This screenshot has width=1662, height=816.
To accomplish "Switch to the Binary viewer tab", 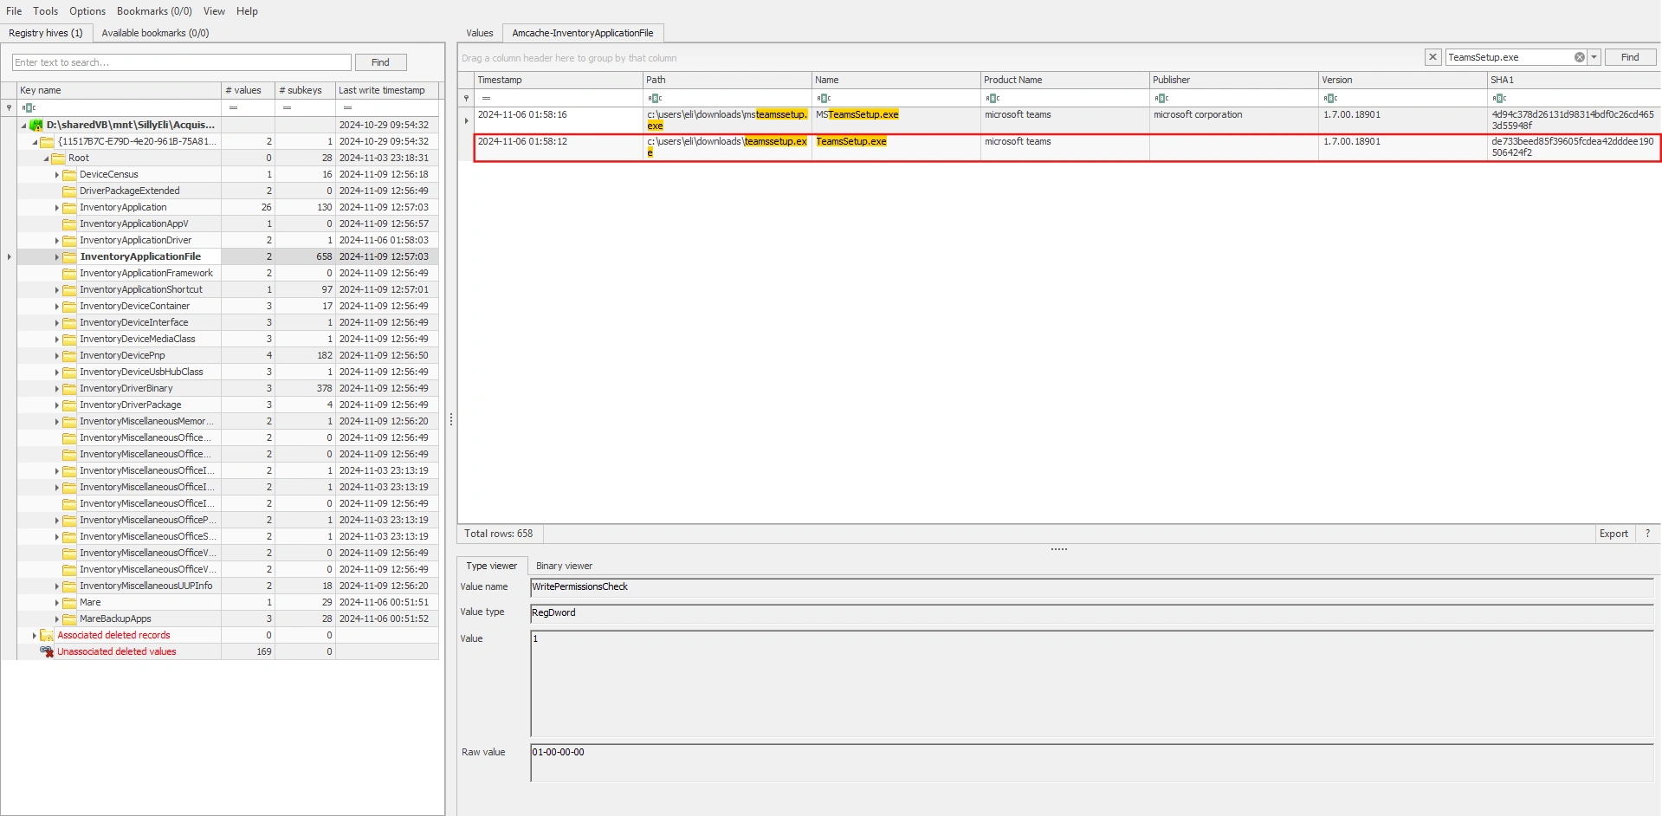I will (563, 566).
